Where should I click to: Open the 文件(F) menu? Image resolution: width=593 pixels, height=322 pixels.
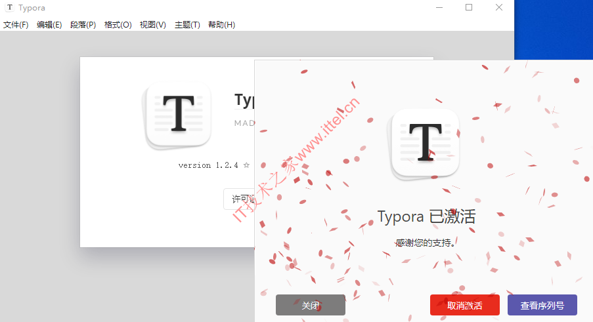tap(16, 25)
